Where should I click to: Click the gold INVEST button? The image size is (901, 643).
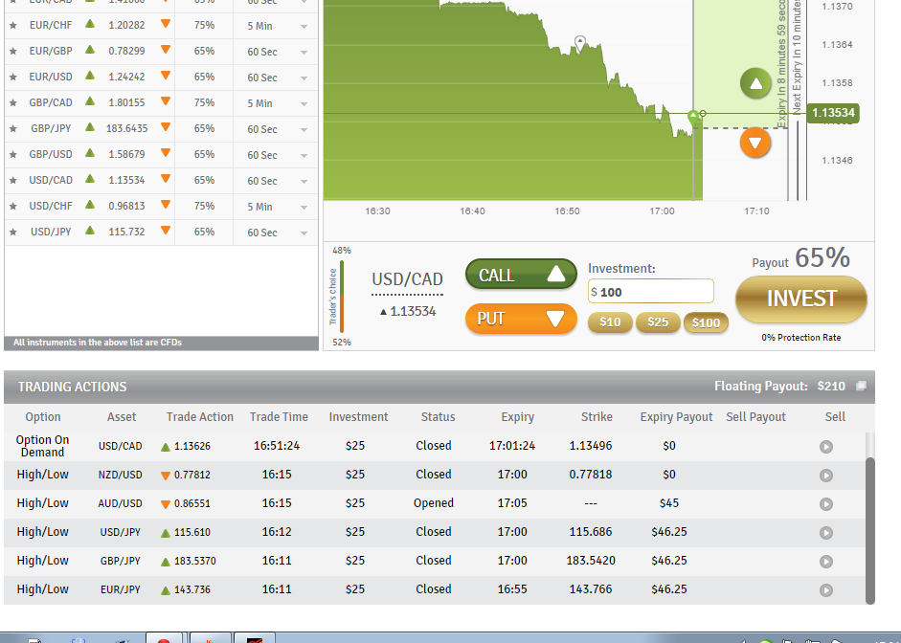pyautogui.click(x=801, y=299)
